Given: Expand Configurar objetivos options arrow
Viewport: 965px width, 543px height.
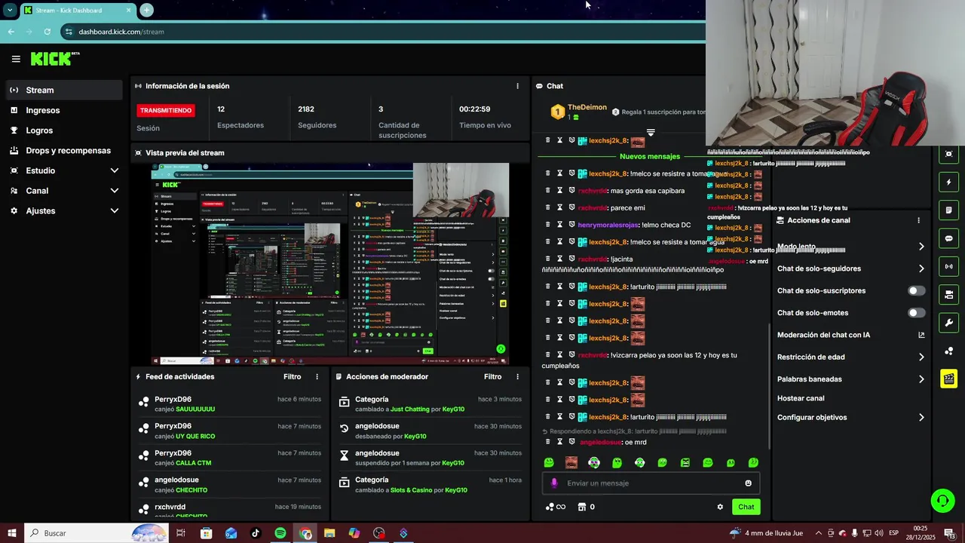Looking at the screenshot, I should coord(921,417).
